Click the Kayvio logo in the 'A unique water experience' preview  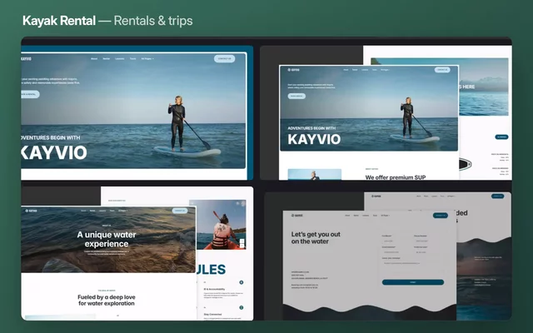point(32,211)
